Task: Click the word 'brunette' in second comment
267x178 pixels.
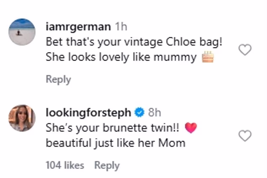Action: 125,128
